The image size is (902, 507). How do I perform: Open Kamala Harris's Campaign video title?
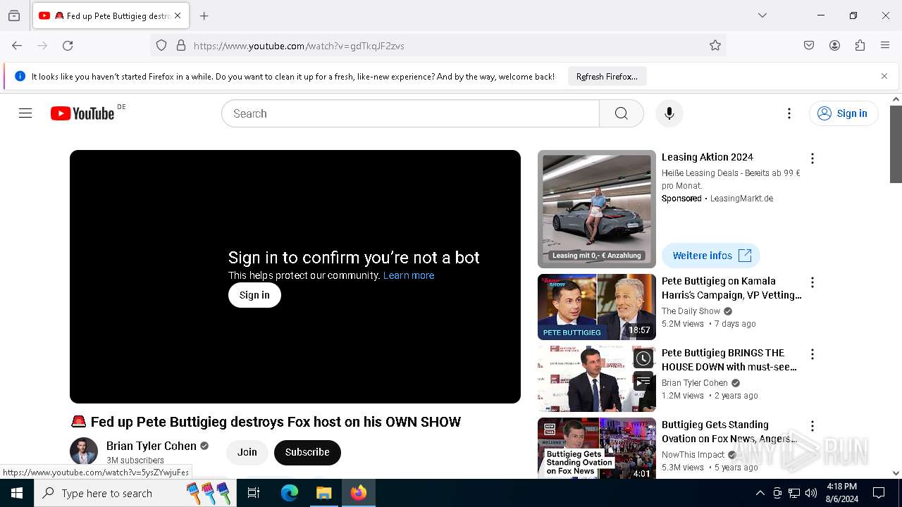click(731, 288)
